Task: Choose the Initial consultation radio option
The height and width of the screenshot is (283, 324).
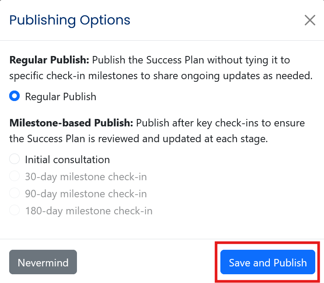Action: [15, 159]
